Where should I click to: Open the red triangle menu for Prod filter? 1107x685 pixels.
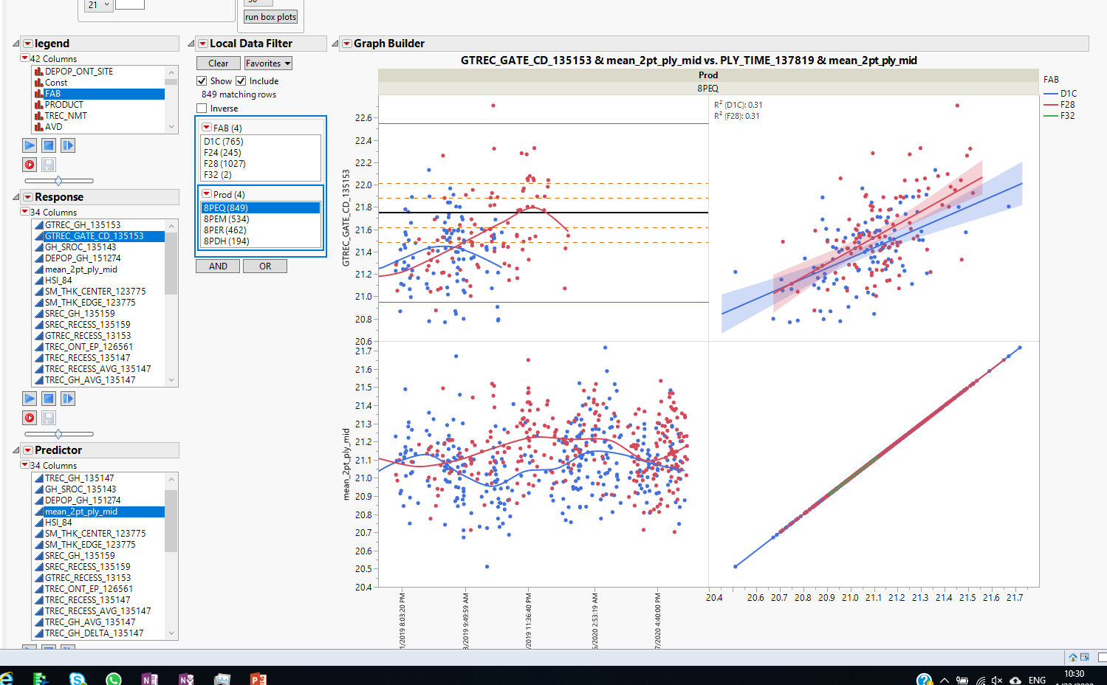tap(208, 193)
